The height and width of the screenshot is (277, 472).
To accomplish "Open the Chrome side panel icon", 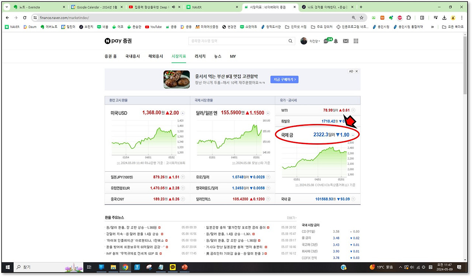I will pos(422,18).
